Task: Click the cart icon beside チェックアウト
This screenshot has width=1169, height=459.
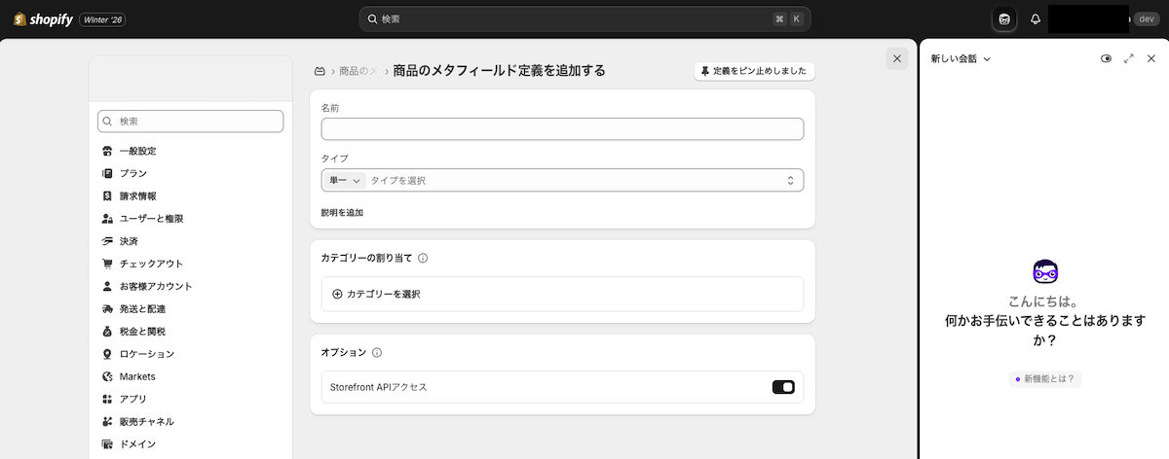Action: click(x=107, y=264)
